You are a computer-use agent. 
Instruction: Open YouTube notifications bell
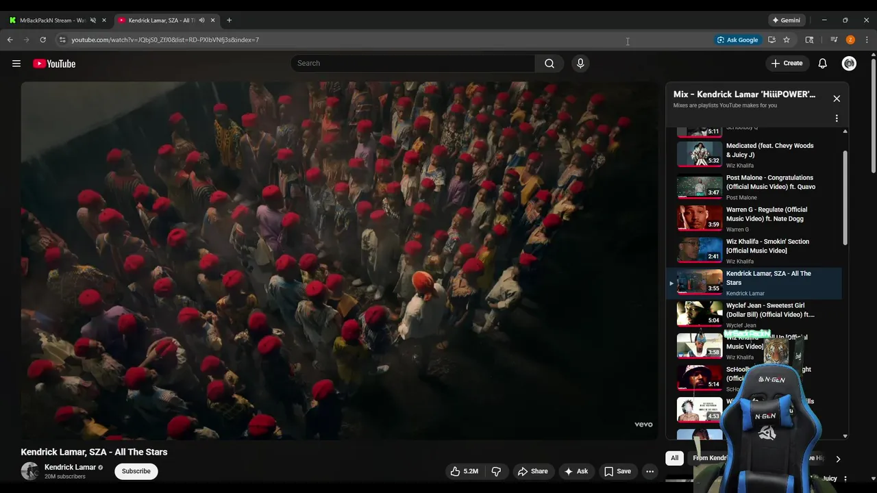tap(823, 64)
